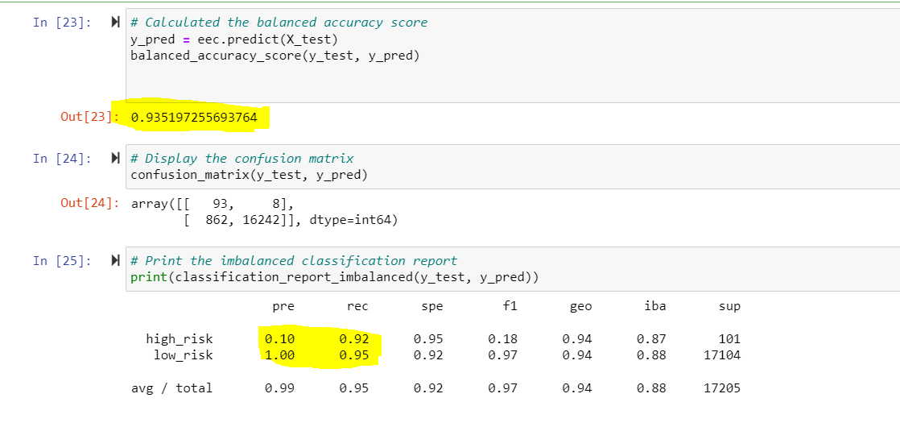Click the comment 'Print the imbalanced classification report'
The width and height of the screenshot is (900, 431).
tap(294, 261)
